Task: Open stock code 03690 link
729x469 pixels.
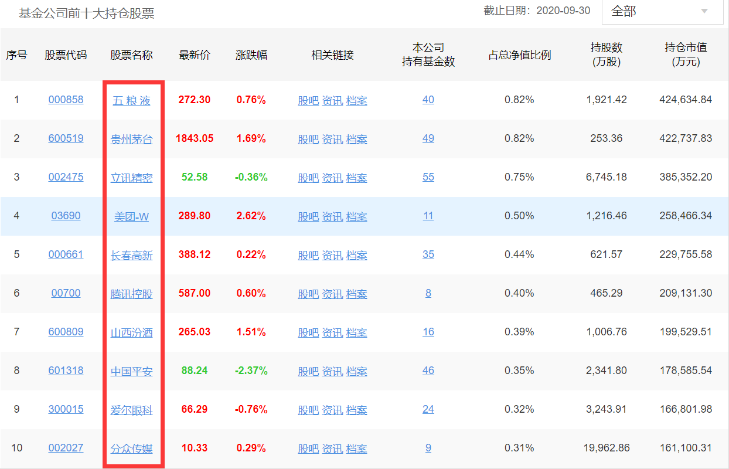Action: [x=66, y=216]
